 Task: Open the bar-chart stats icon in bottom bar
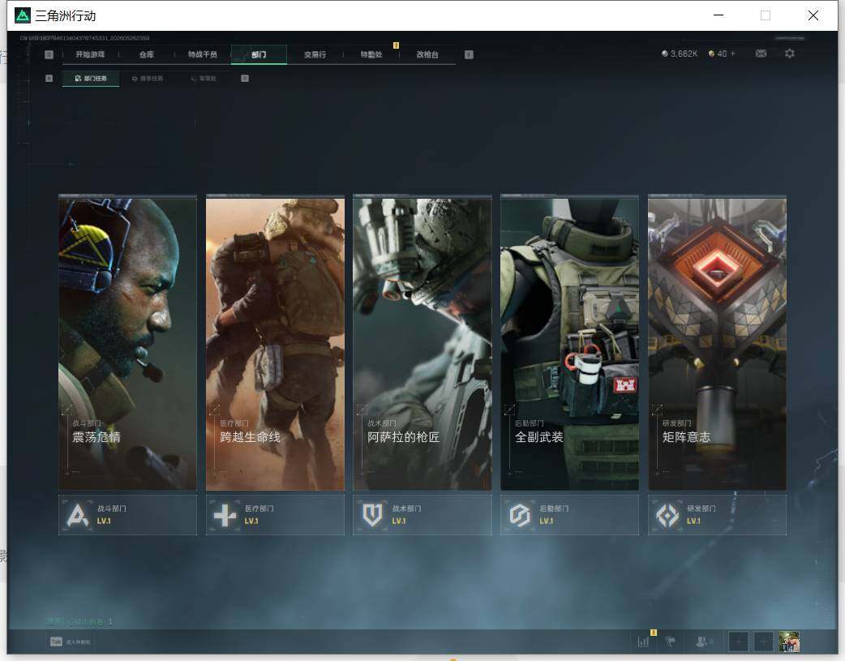(643, 642)
